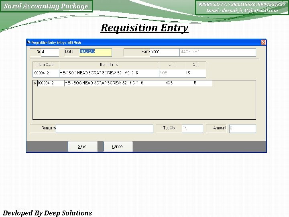Click the Save button
Image resolution: width=289 pixels, height=217 pixels.
(x=83, y=147)
